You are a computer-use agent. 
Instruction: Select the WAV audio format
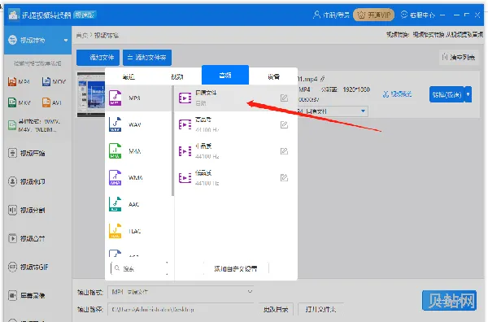click(138, 124)
